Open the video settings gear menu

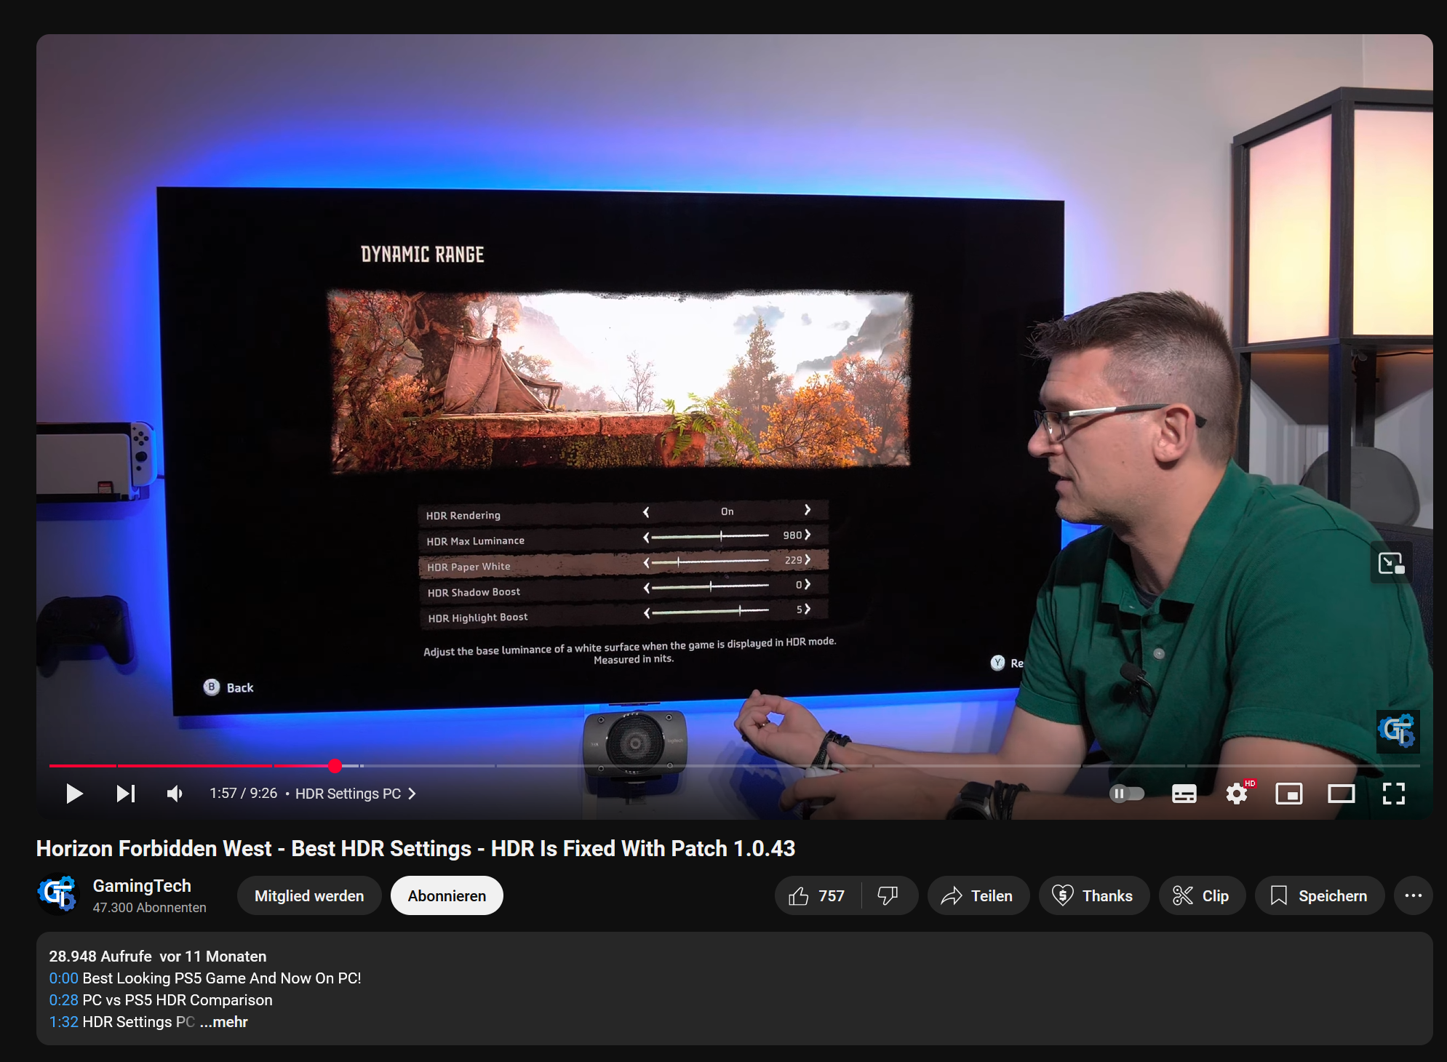click(1236, 793)
